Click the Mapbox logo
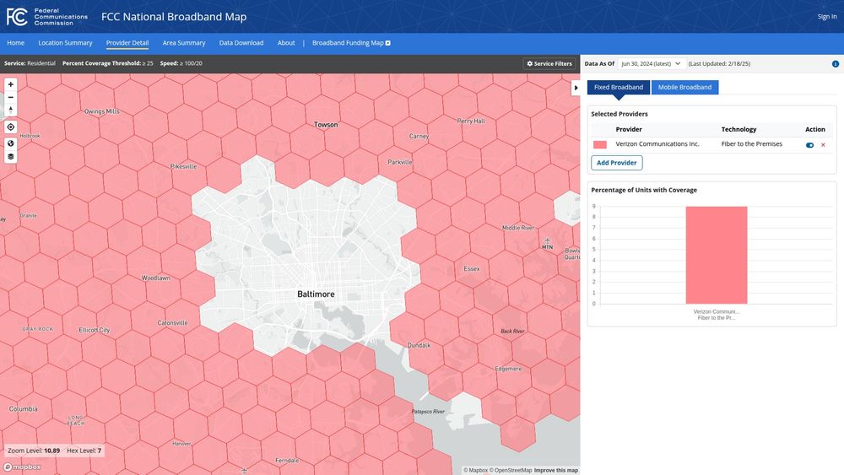 (23, 467)
